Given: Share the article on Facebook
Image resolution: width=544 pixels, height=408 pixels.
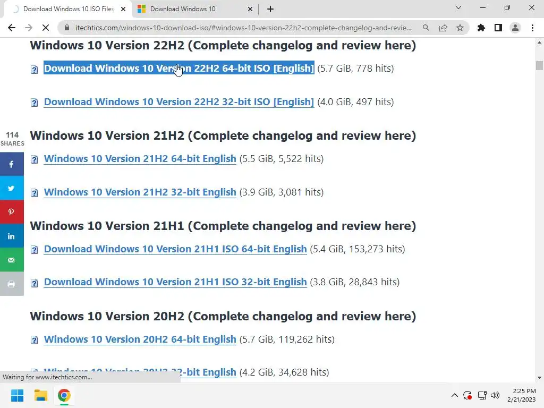Looking at the screenshot, I should 12,164.
